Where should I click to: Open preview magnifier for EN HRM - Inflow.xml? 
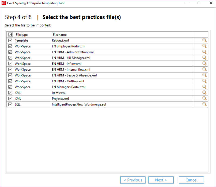tap(204, 63)
